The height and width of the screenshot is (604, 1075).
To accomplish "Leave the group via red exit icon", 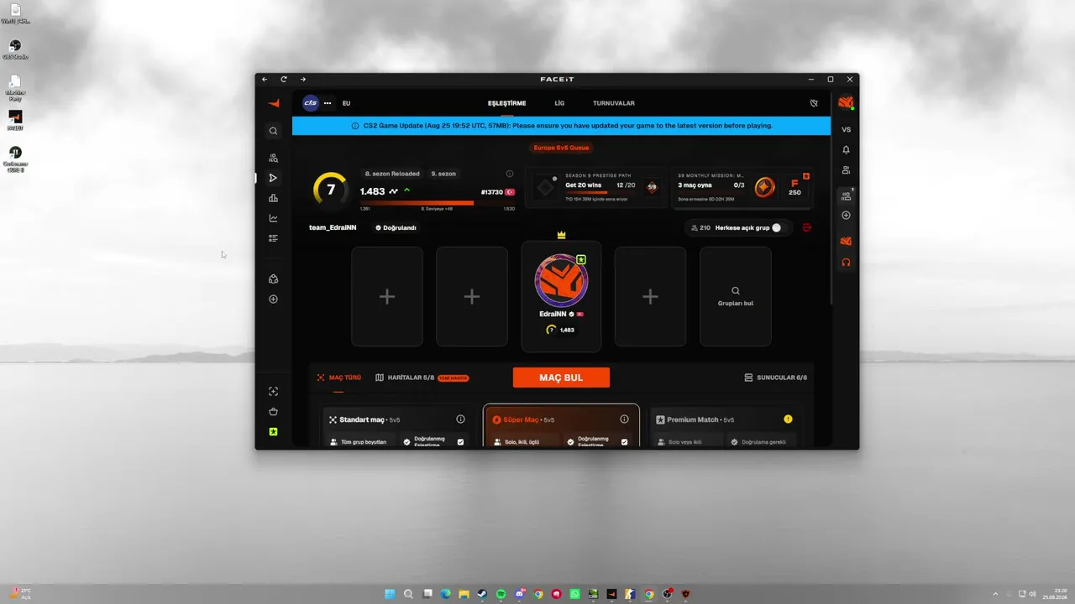I will [x=807, y=227].
